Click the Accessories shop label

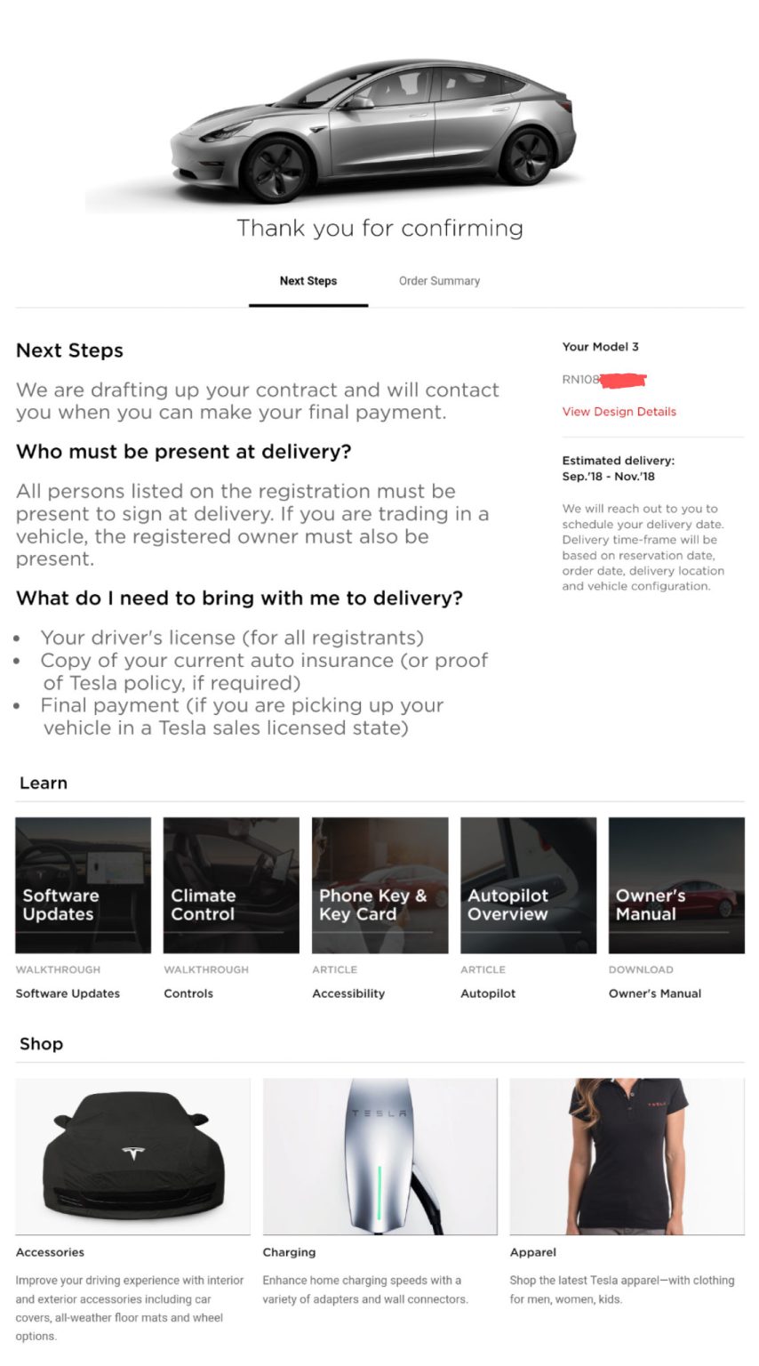click(50, 1252)
